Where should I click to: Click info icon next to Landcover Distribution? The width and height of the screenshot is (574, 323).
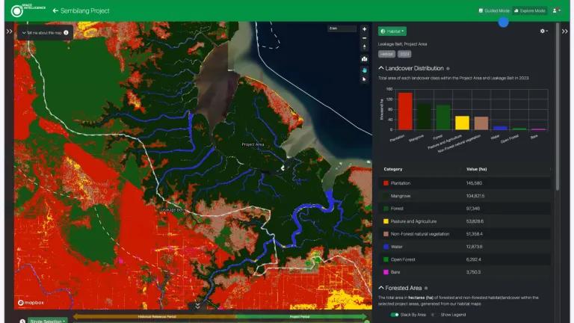[448, 69]
